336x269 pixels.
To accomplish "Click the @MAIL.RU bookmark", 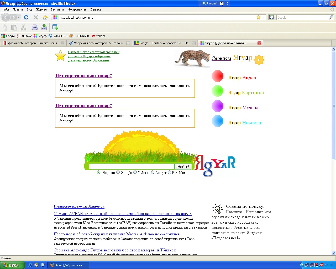I will click(x=58, y=36).
